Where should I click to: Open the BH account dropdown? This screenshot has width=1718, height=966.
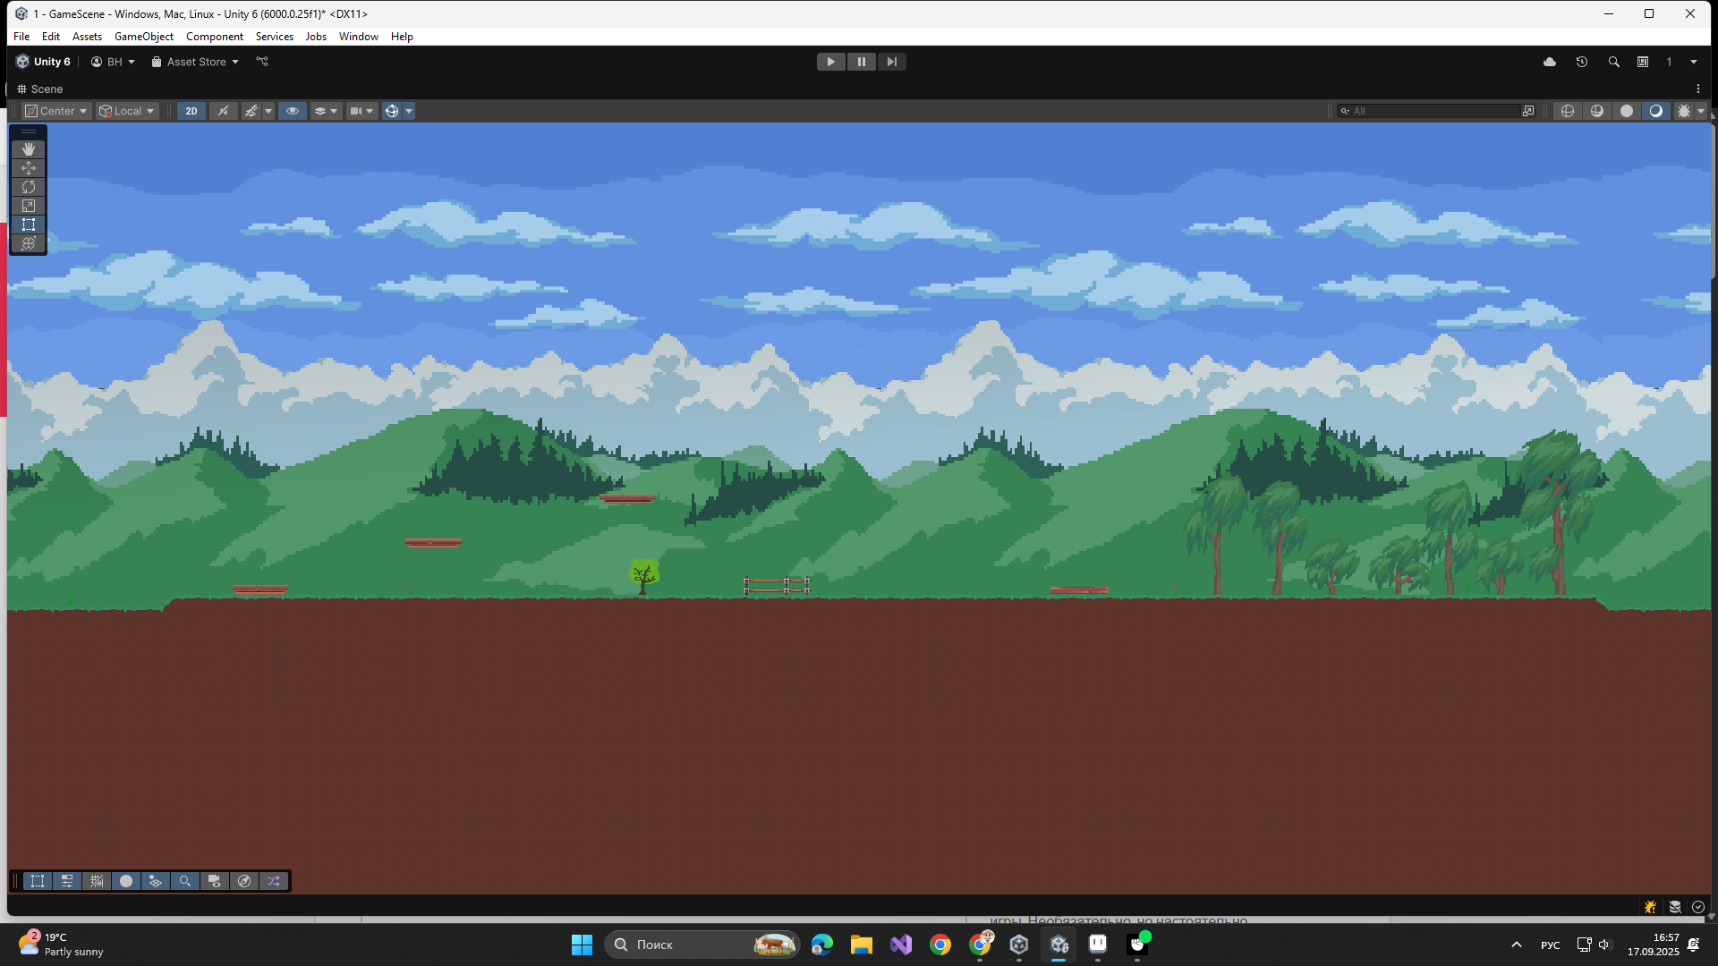point(113,62)
